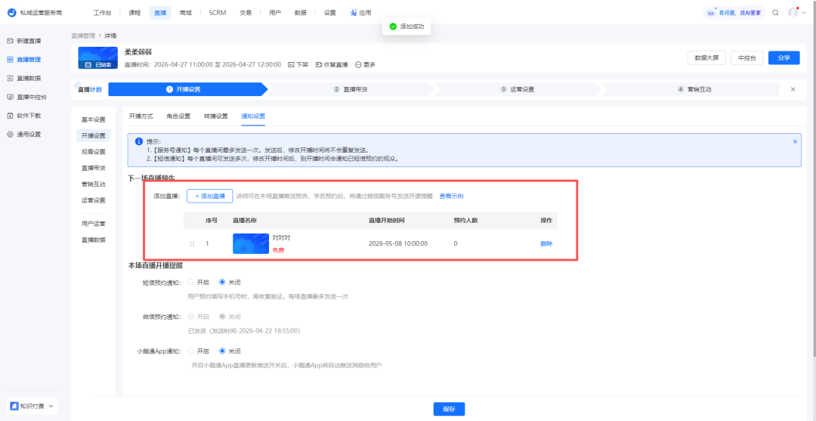The height and width of the screenshot is (421, 816).
Task: Click the 直播中控台 sidebar icon
Action: click(x=10, y=97)
